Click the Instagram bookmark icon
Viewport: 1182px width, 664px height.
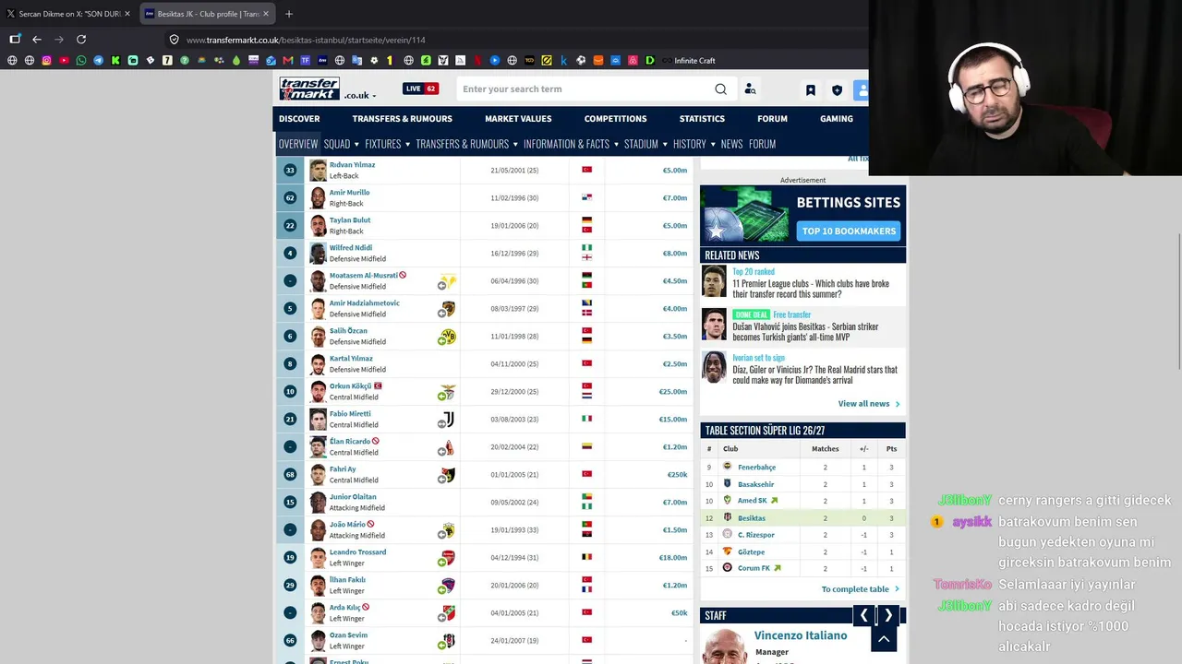(x=46, y=61)
